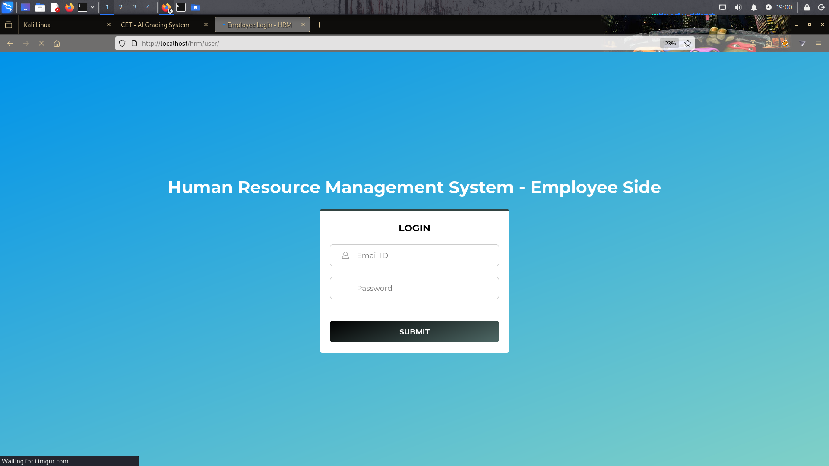Lock the screen from panel
Screen dimensions: 829x466
click(x=807, y=7)
